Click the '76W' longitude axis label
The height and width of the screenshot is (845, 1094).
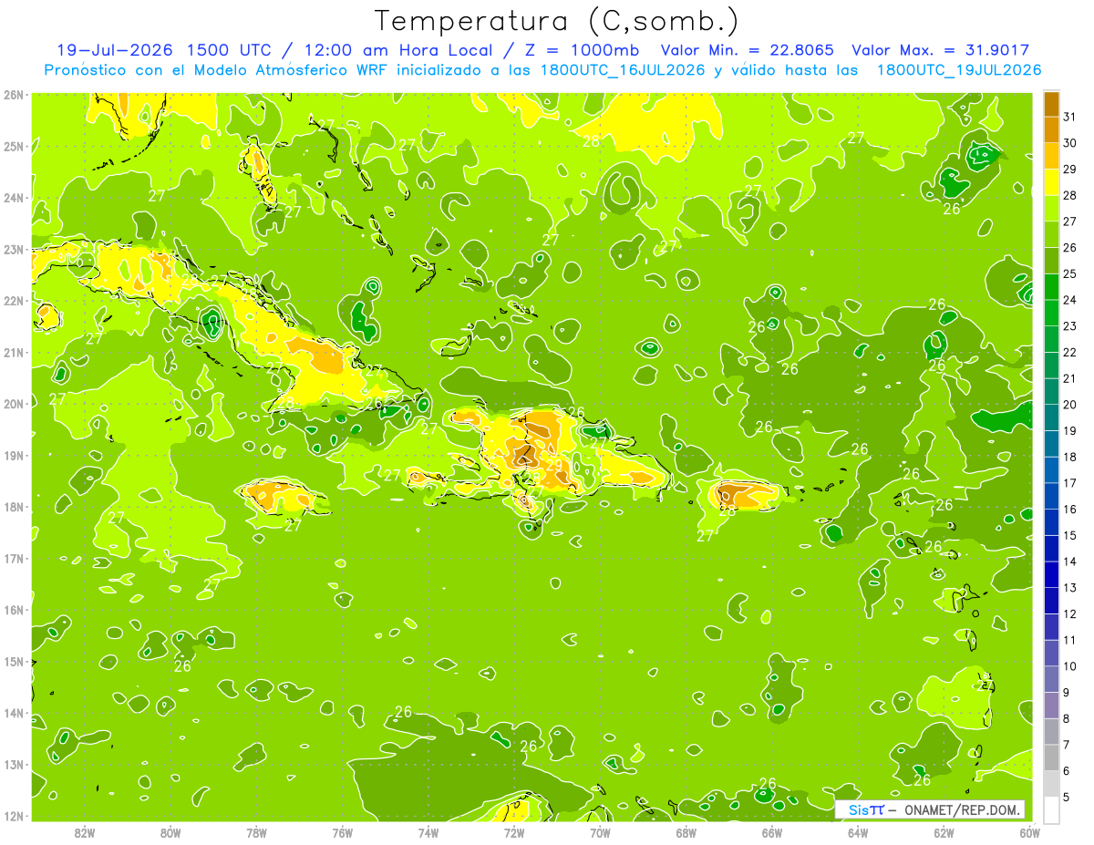click(342, 831)
